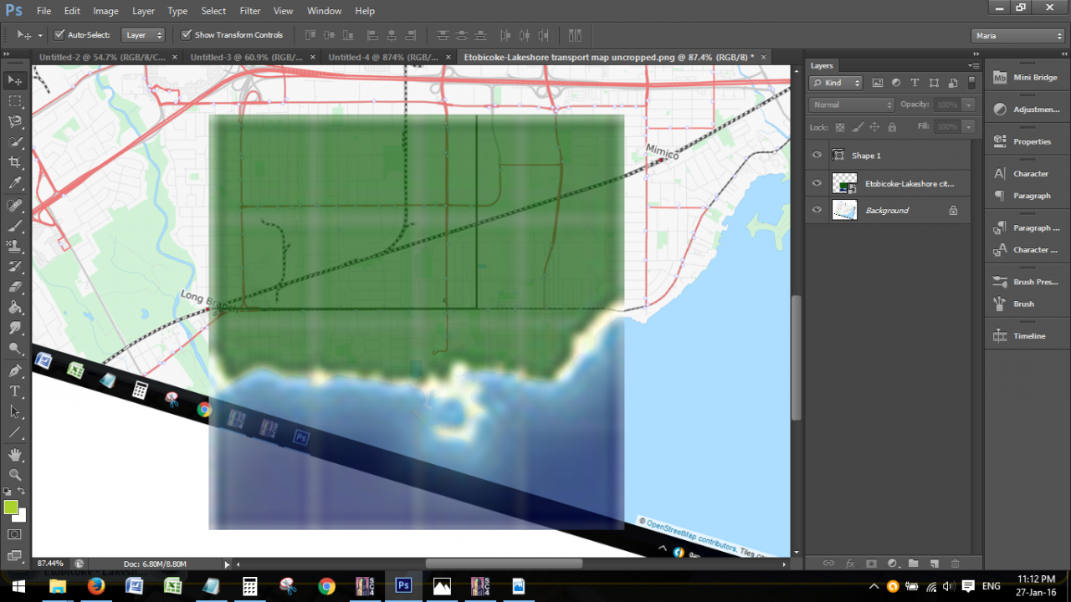Select the Lasso tool
Image resolution: width=1071 pixels, height=602 pixels.
(15, 122)
